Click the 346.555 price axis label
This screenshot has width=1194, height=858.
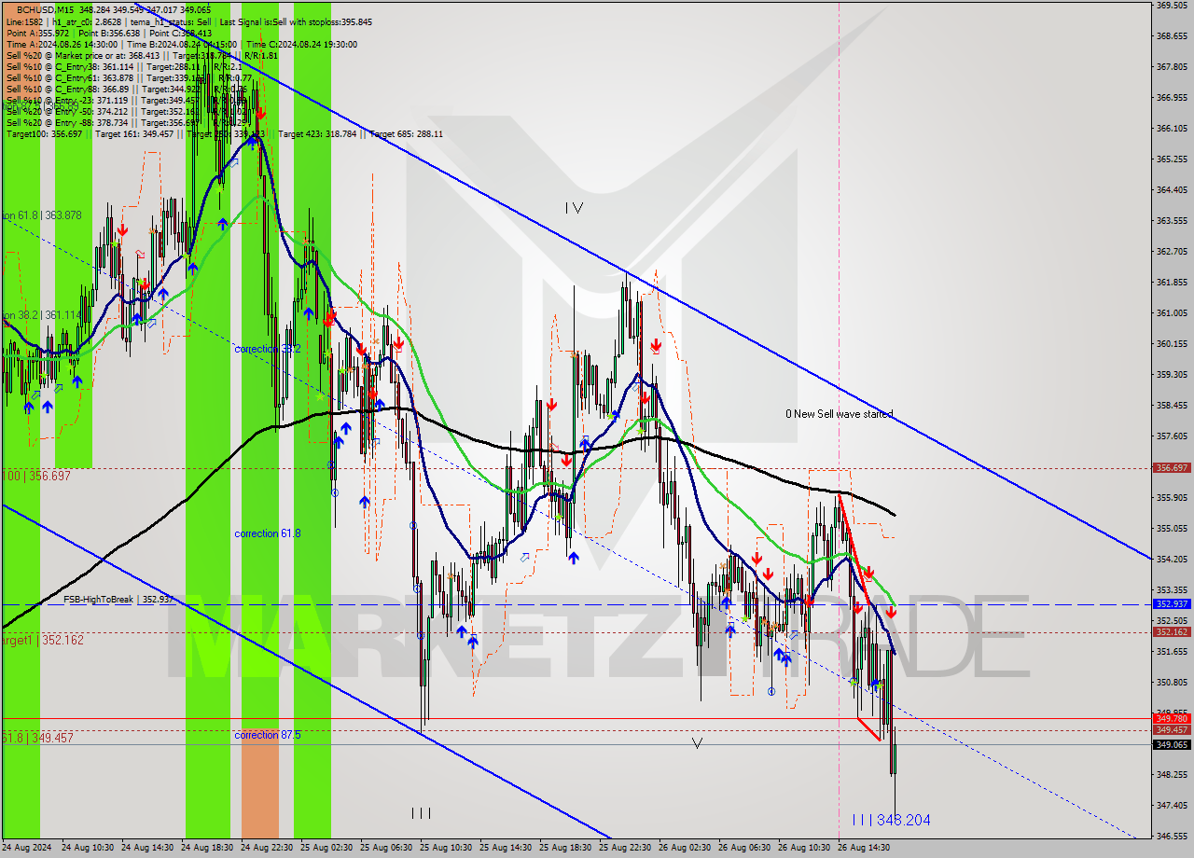click(x=1172, y=837)
